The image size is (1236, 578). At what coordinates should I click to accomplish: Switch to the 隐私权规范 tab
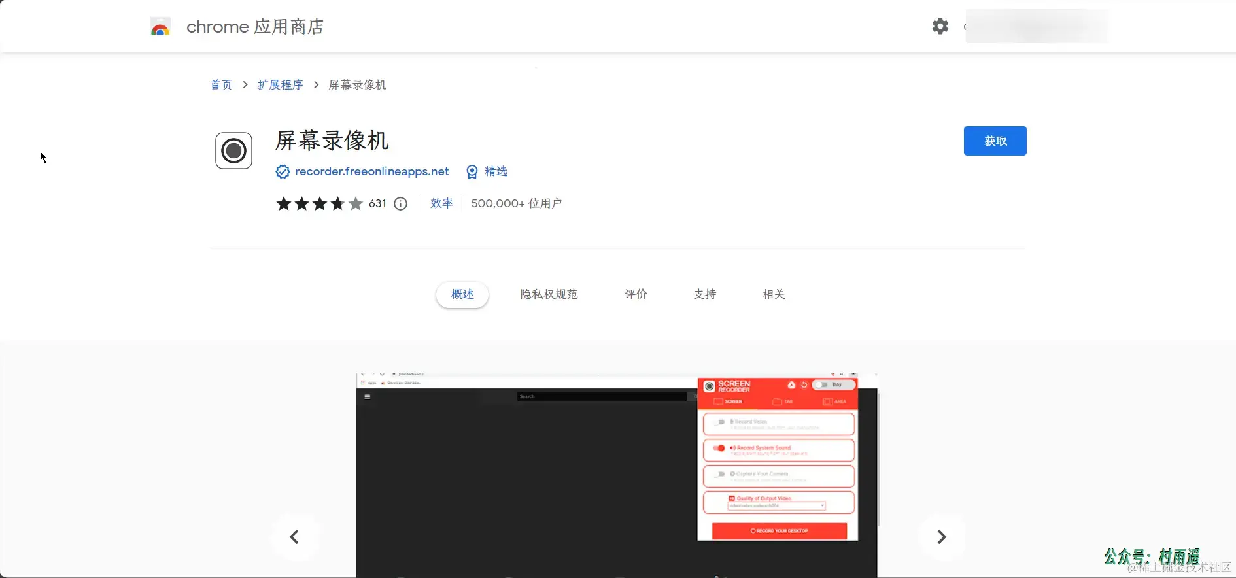(549, 294)
